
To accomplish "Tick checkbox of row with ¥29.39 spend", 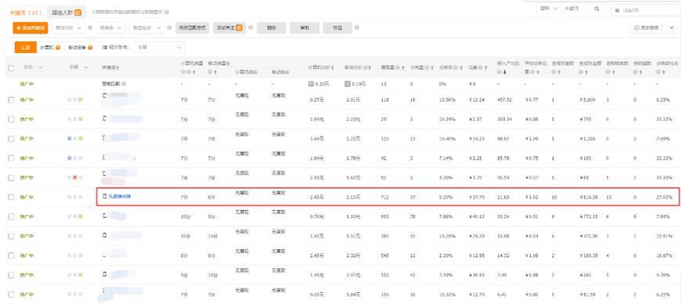I will (11, 236).
